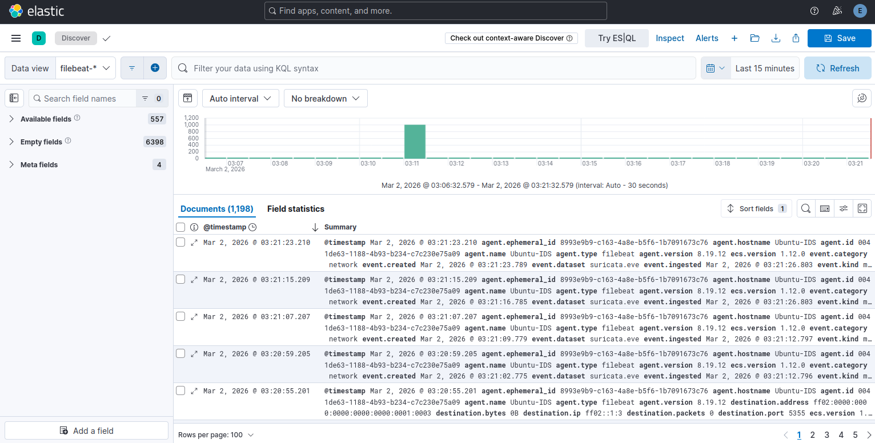Click the green histogram bar at 03:11
The image size is (875, 443).
point(415,142)
